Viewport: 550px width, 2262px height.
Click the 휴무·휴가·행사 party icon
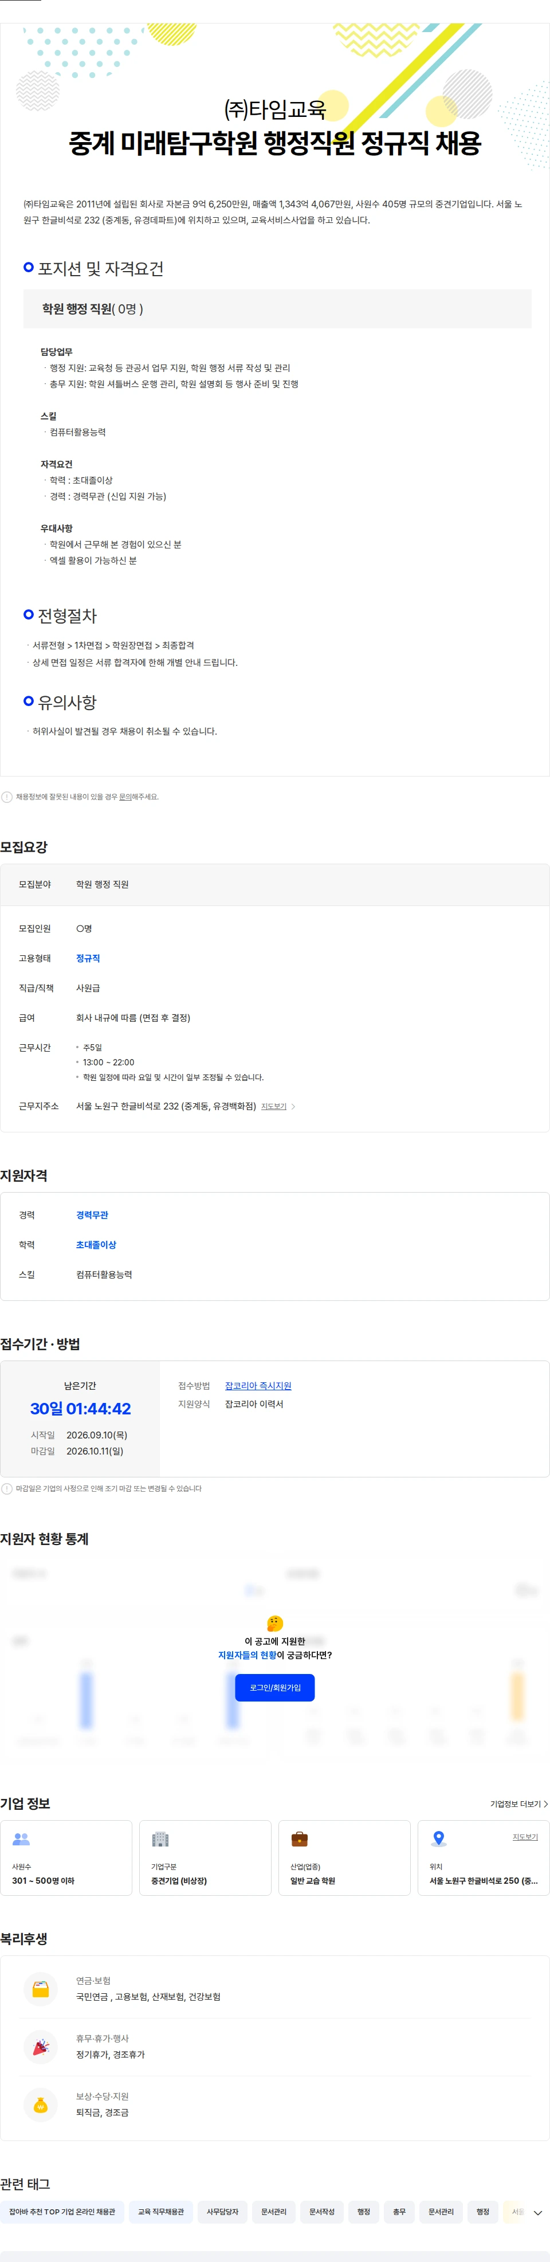[40, 2047]
